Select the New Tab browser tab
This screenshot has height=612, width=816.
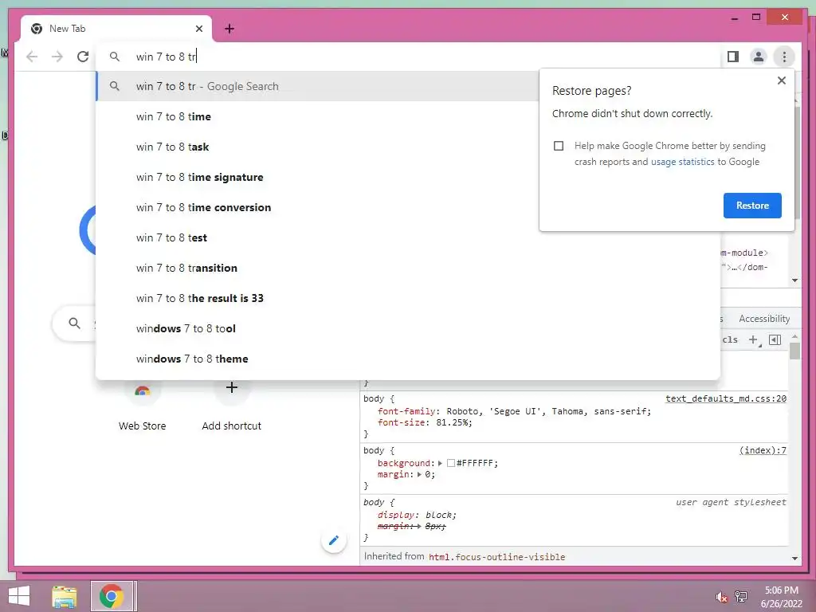pyautogui.click(x=116, y=29)
